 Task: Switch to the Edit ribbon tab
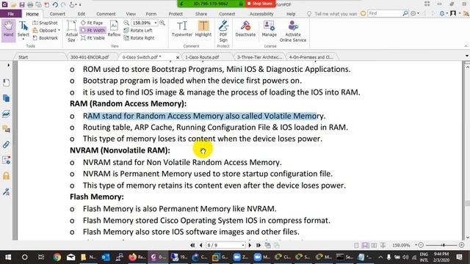(x=82, y=14)
